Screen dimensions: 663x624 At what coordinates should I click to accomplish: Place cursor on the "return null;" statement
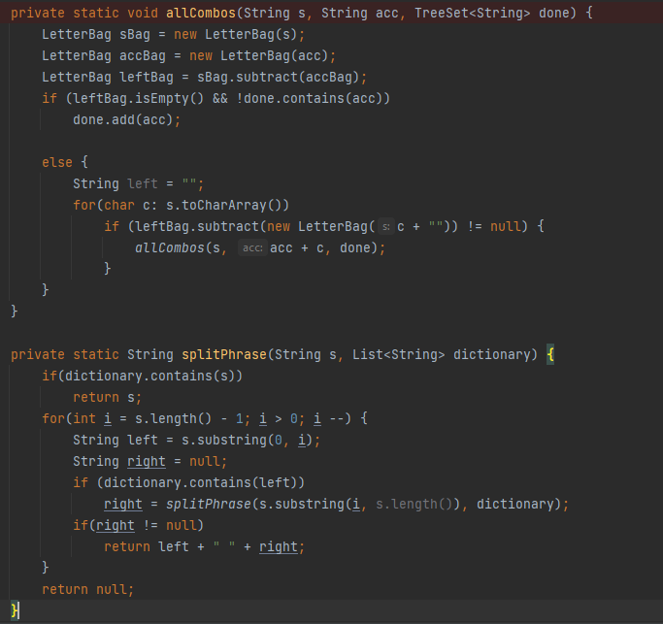pyautogui.click(x=87, y=589)
